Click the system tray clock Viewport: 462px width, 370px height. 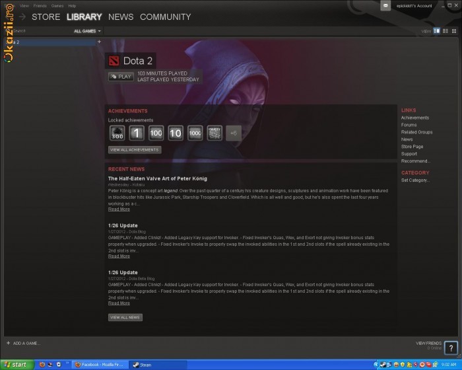(x=449, y=365)
